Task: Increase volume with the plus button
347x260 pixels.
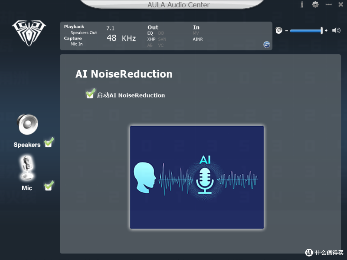Action: (326, 30)
